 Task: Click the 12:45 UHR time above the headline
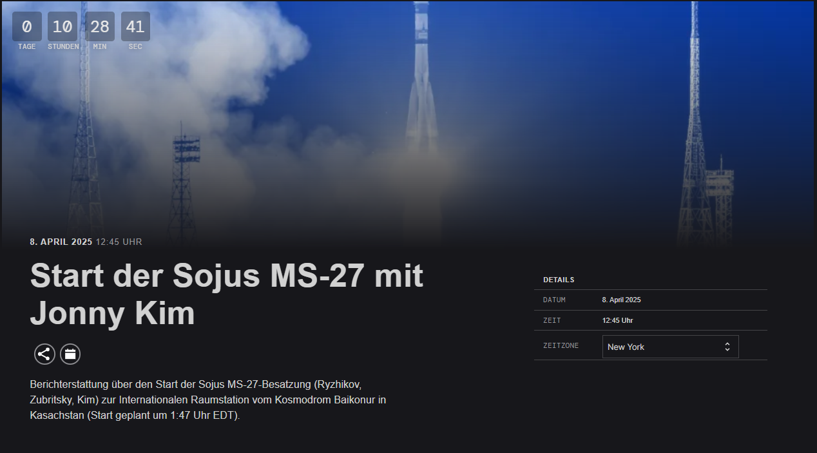tap(119, 242)
